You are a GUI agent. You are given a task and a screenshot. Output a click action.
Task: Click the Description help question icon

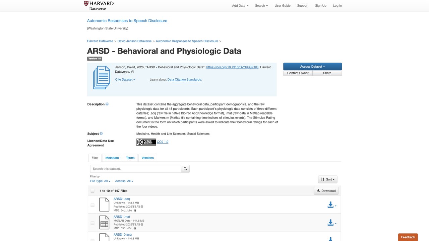coord(107,104)
